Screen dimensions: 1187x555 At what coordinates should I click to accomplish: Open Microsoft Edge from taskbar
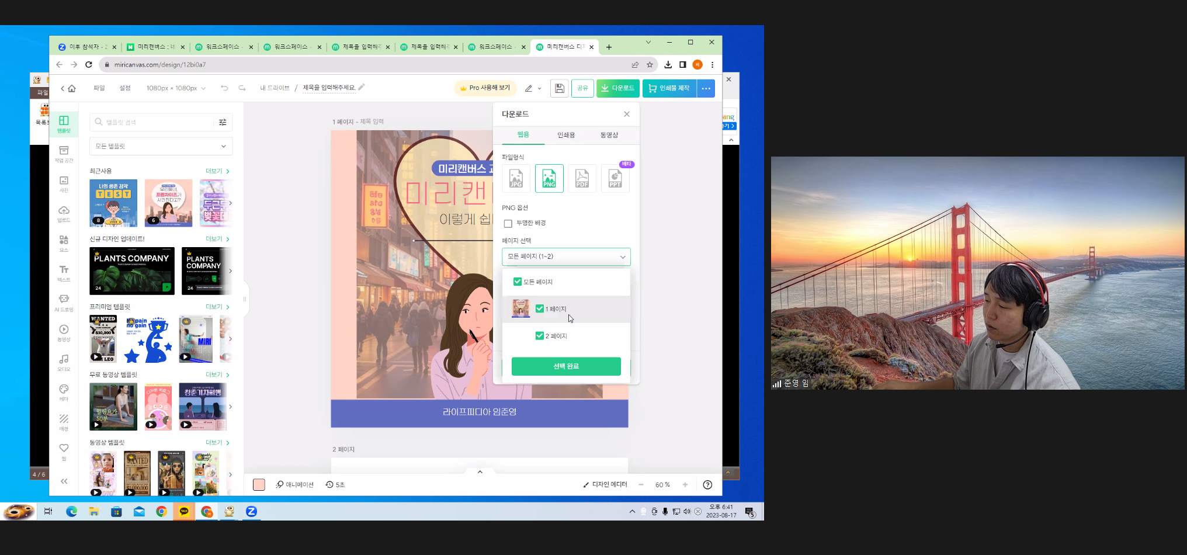pos(71,512)
